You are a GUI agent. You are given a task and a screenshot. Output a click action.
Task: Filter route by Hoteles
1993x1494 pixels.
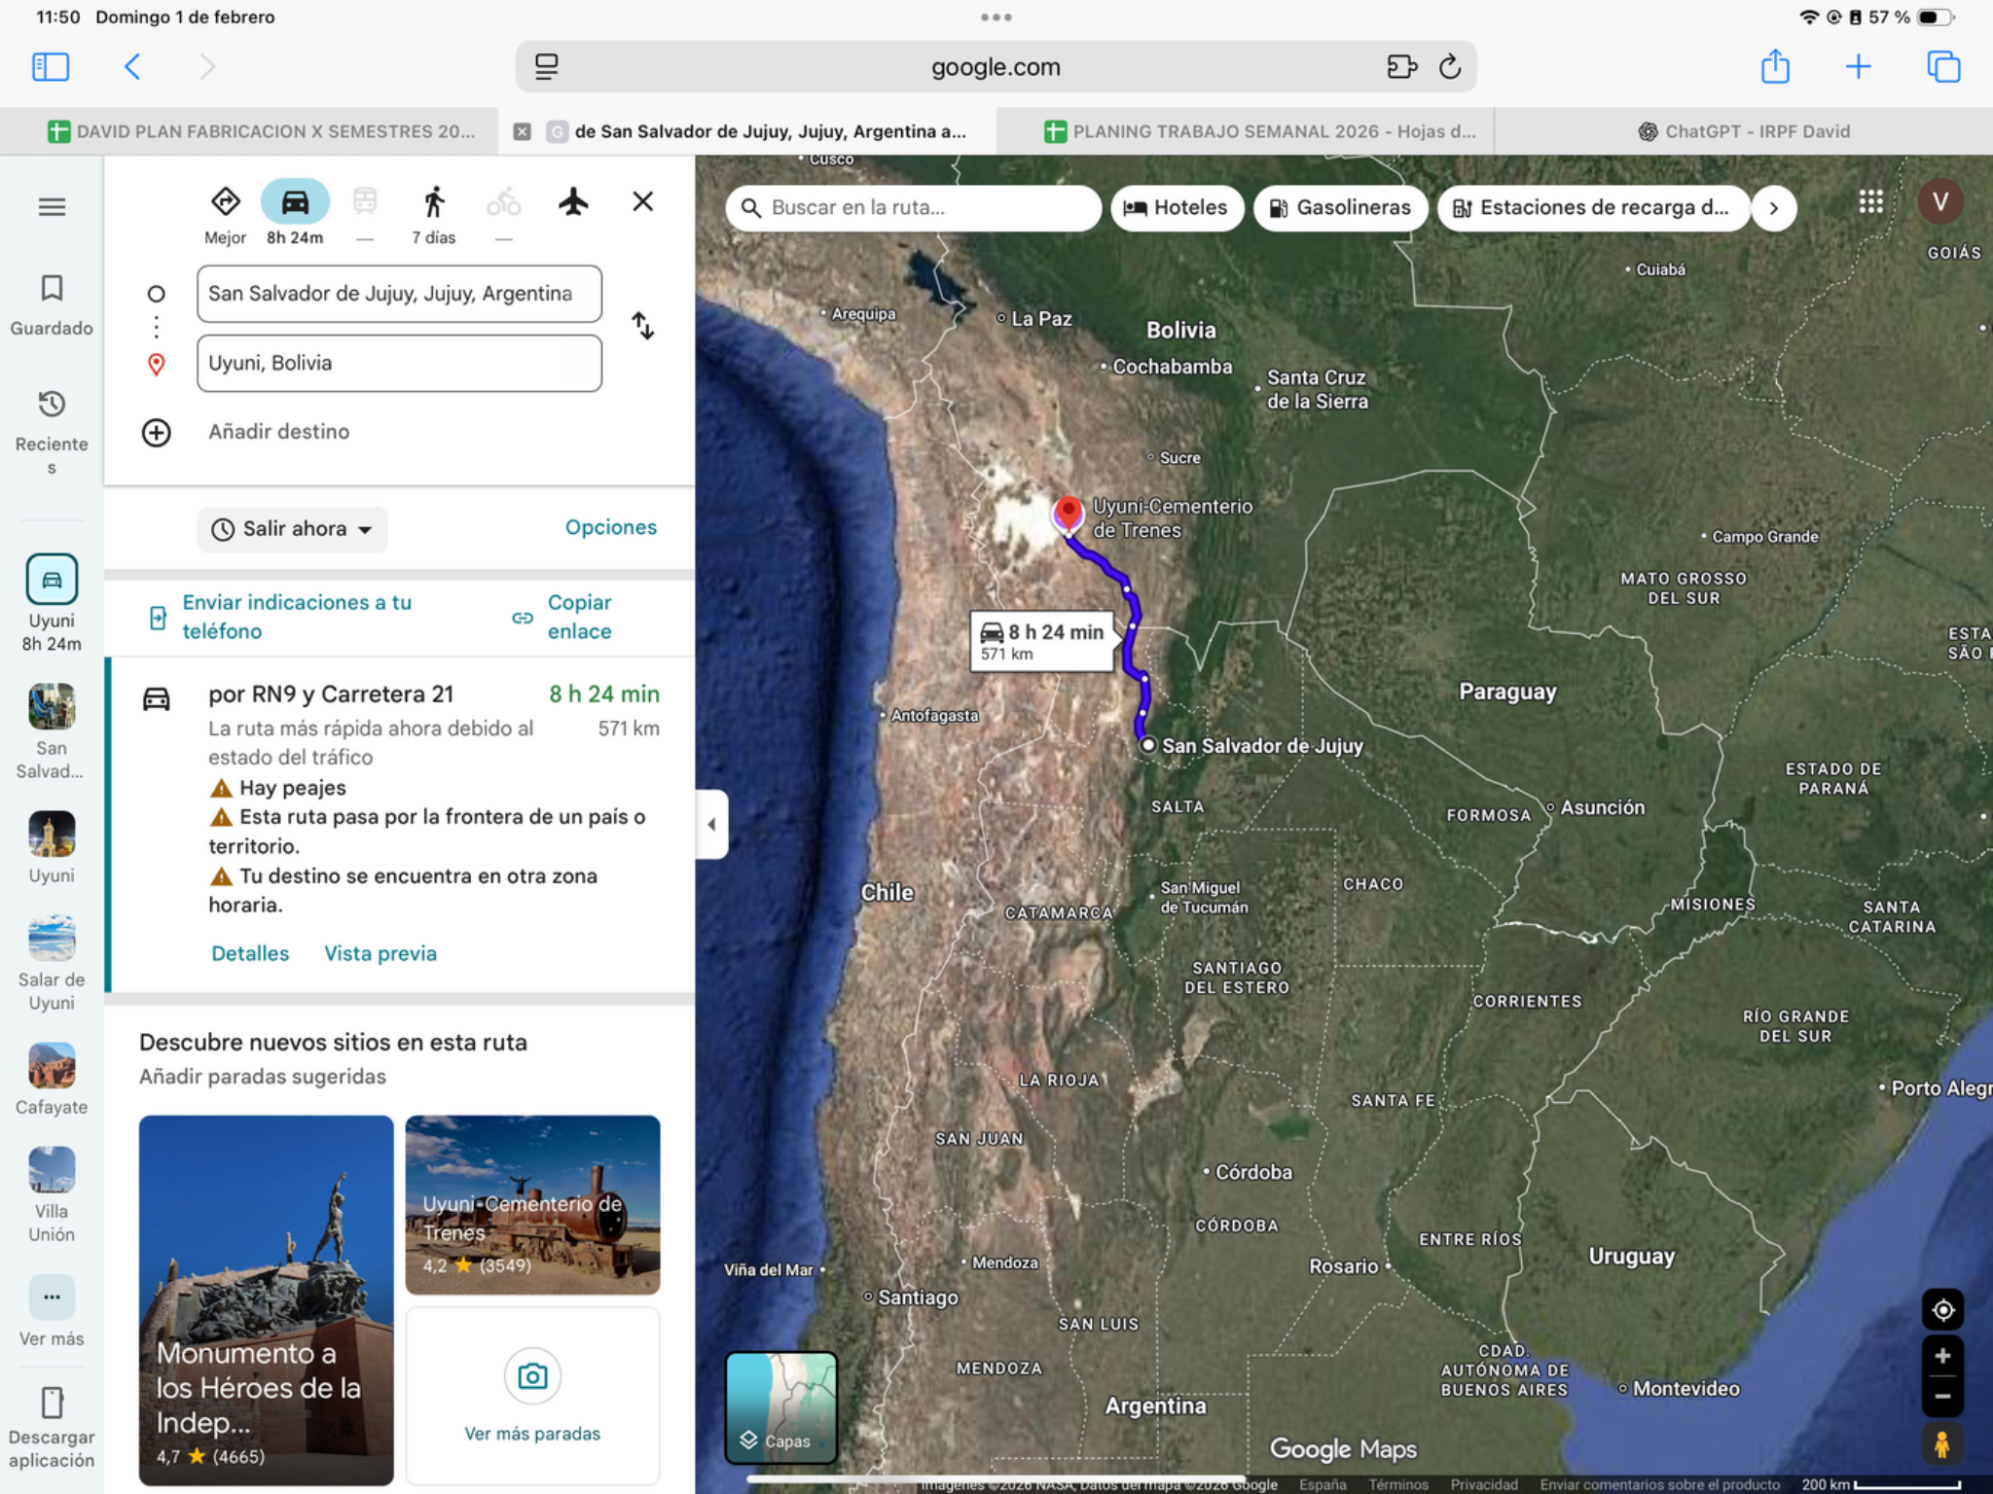click(x=1177, y=208)
